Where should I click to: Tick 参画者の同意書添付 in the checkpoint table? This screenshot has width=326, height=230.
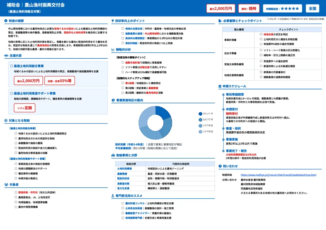(261, 72)
